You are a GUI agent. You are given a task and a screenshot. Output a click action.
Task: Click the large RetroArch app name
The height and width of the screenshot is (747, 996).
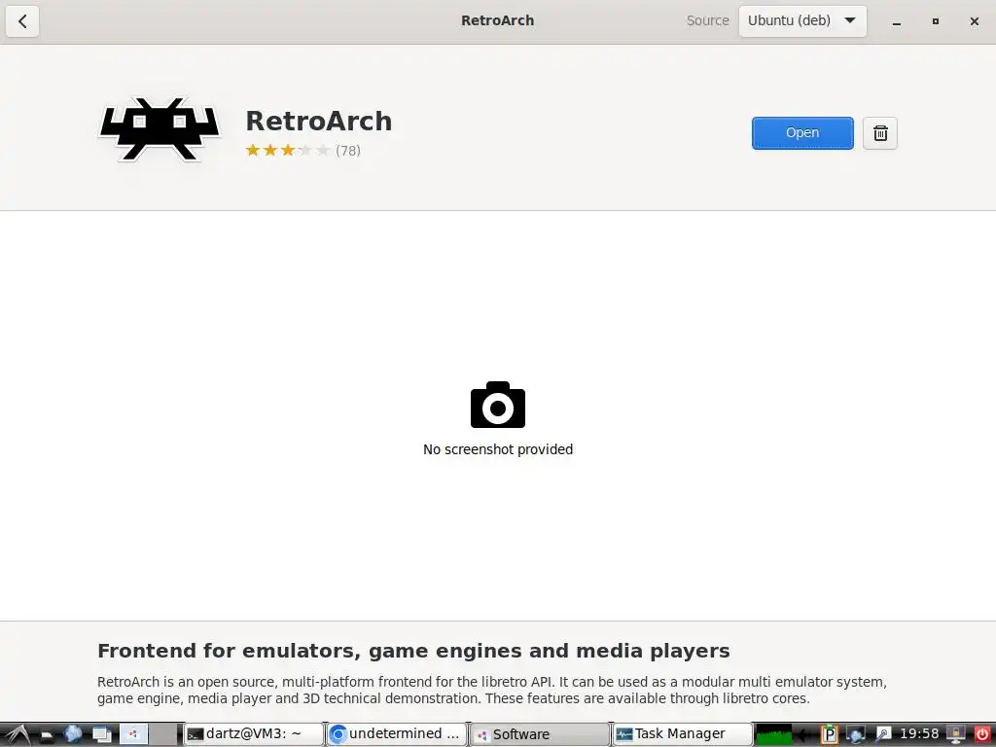(319, 122)
